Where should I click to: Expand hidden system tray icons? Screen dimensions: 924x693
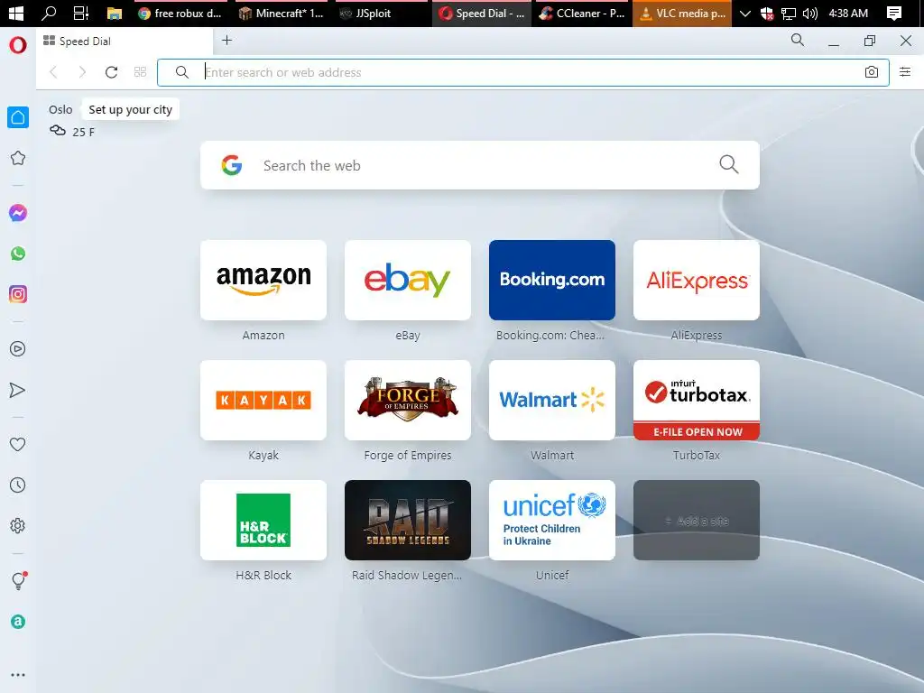(x=744, y=13)
